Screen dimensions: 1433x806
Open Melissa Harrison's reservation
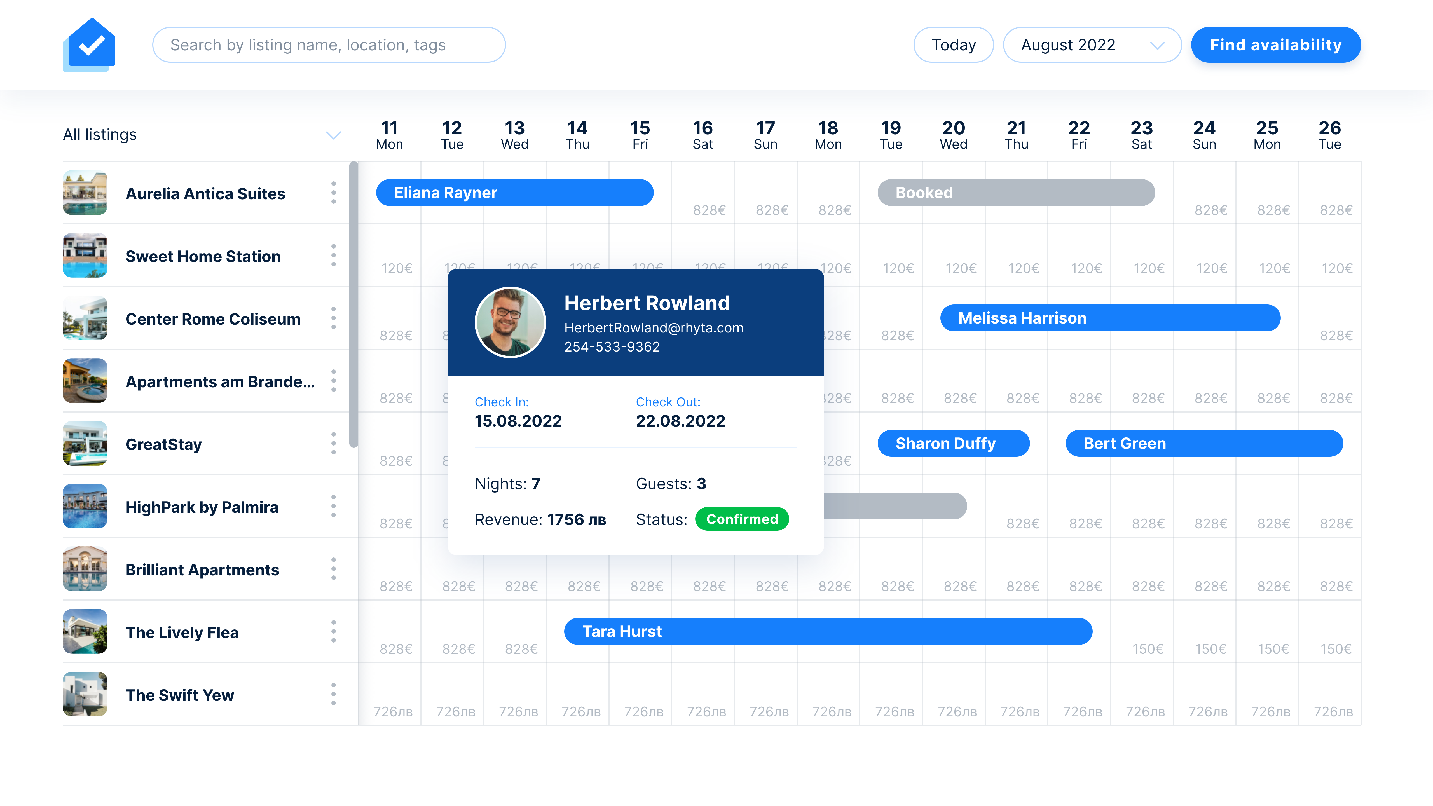click(x=1110, y=318)
